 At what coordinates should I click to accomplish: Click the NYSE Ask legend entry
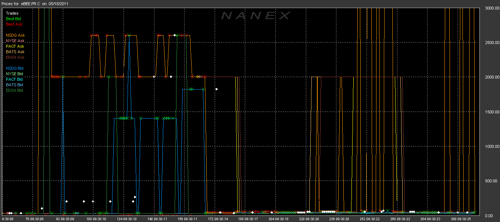[x=15, y=41]
